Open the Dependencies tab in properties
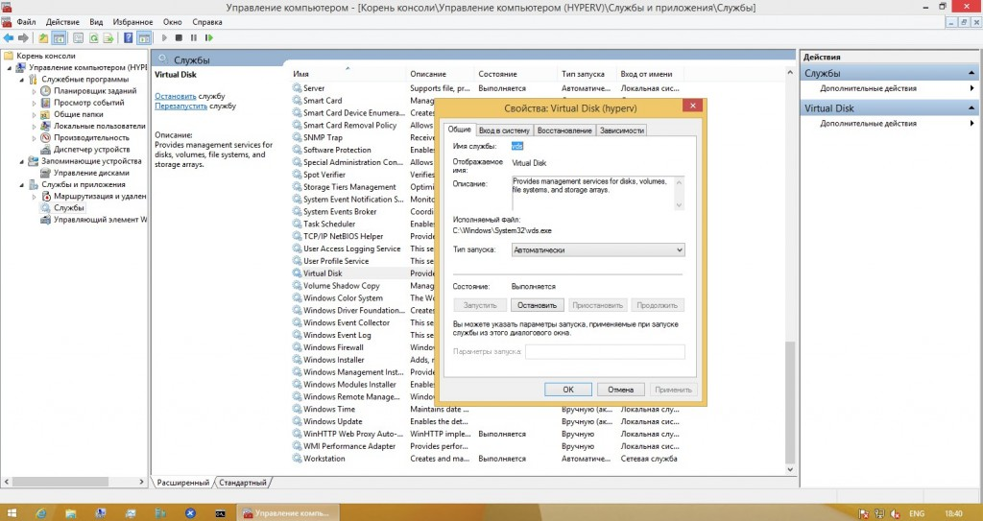Screen dimensions: 983x521 [x=621, y=130]
